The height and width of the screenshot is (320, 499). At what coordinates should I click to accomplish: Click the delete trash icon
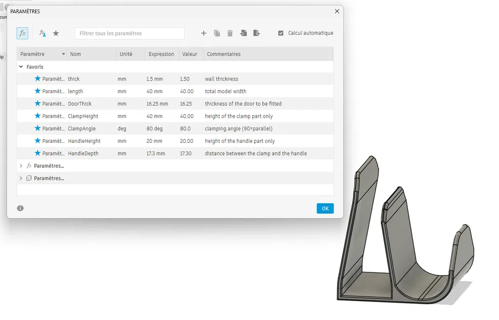point(230,33)
